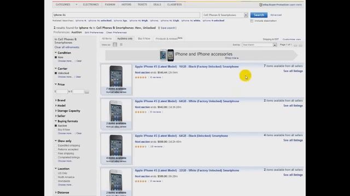Check the Expedited shipping checkbox
This screenshot has width=350, height=196.
(x=56, y=145)
